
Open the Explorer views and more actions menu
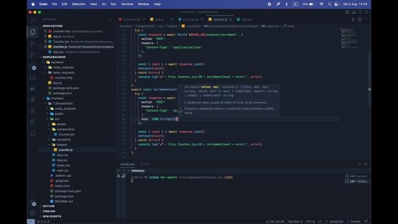click(x=110, y=19)
